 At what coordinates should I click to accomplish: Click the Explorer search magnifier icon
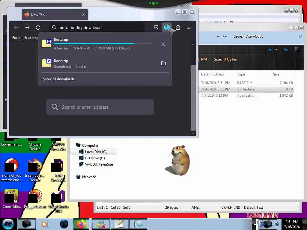click(x=300, y=37)
